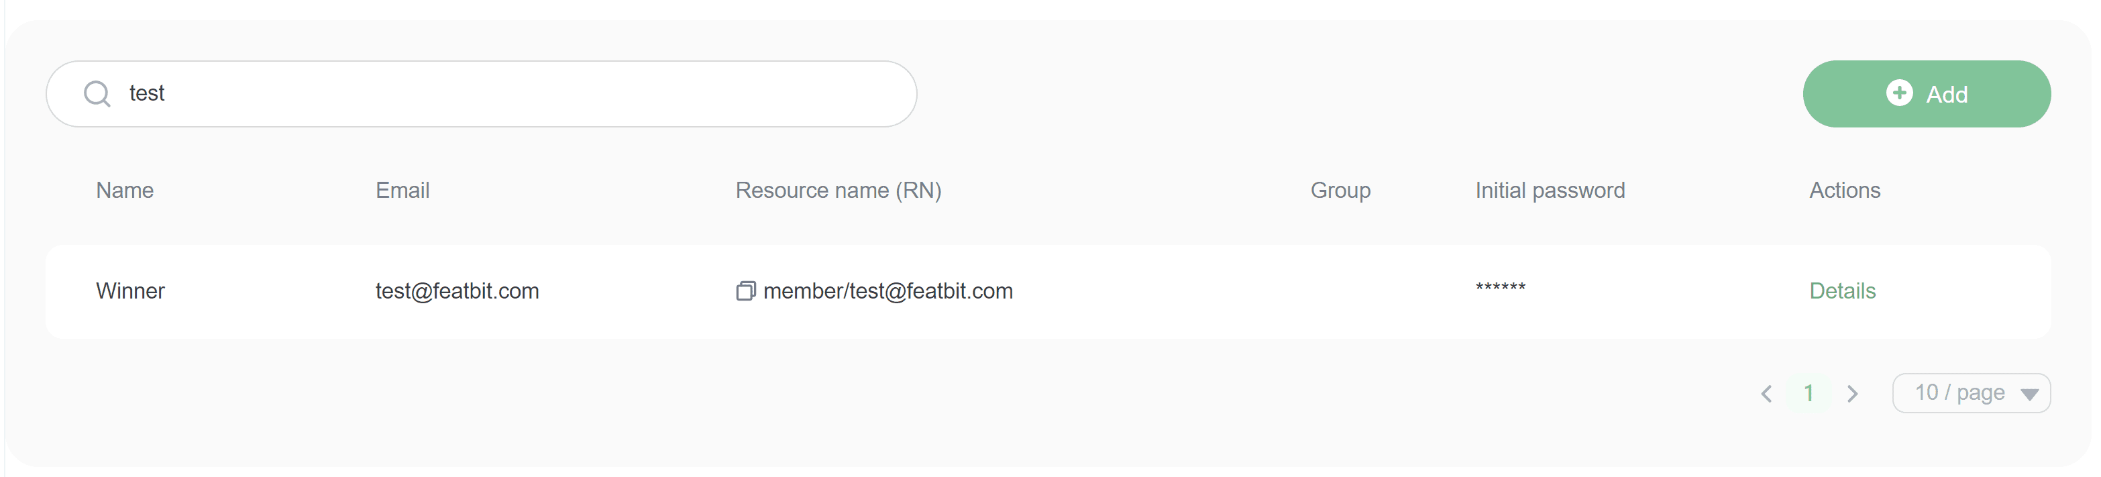This screenshot has width=2101, height=477.
Task: Go to the previous page arrow
Action: point(1767,394)
